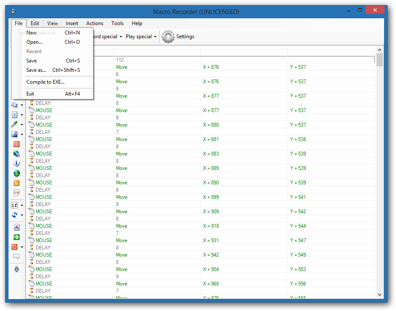Screen dimensions: 396x311
Task: Click the Settings label in the toolbar
Action: tap(185, 37)
